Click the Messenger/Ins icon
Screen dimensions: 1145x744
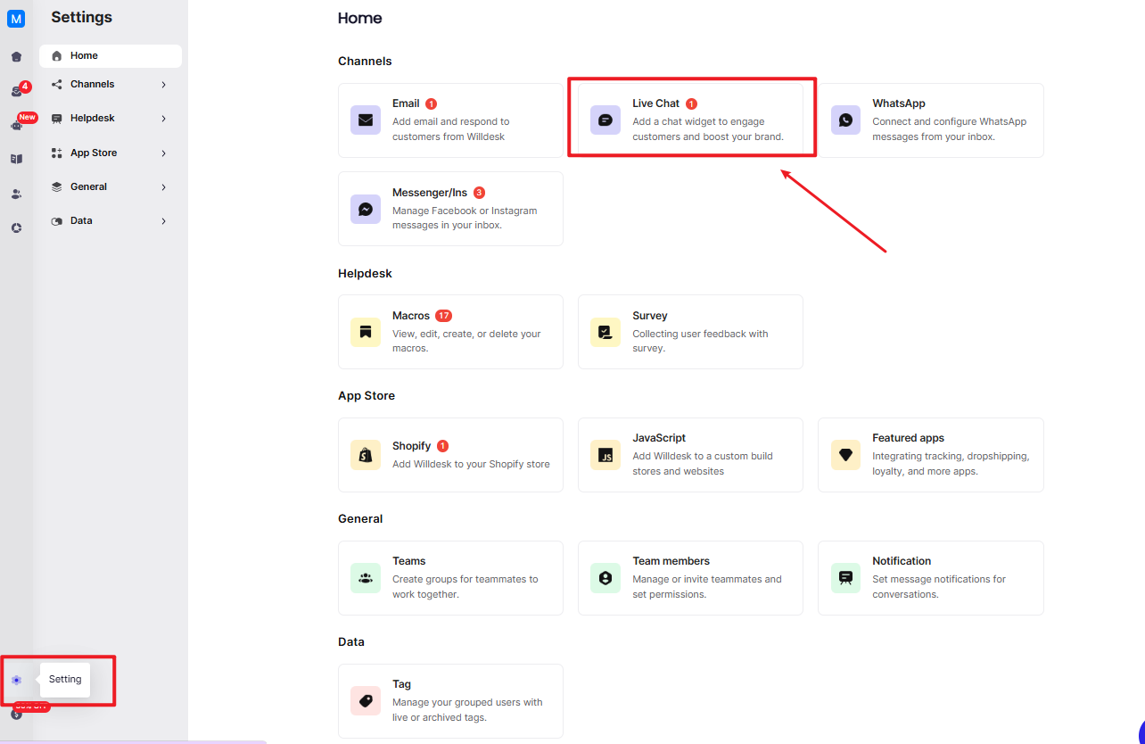pos(366,209)
